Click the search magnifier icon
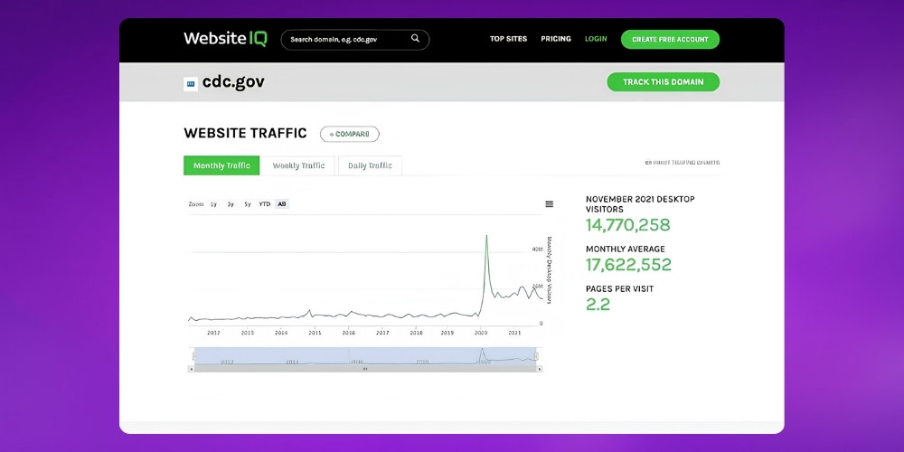 click(415, 39)
